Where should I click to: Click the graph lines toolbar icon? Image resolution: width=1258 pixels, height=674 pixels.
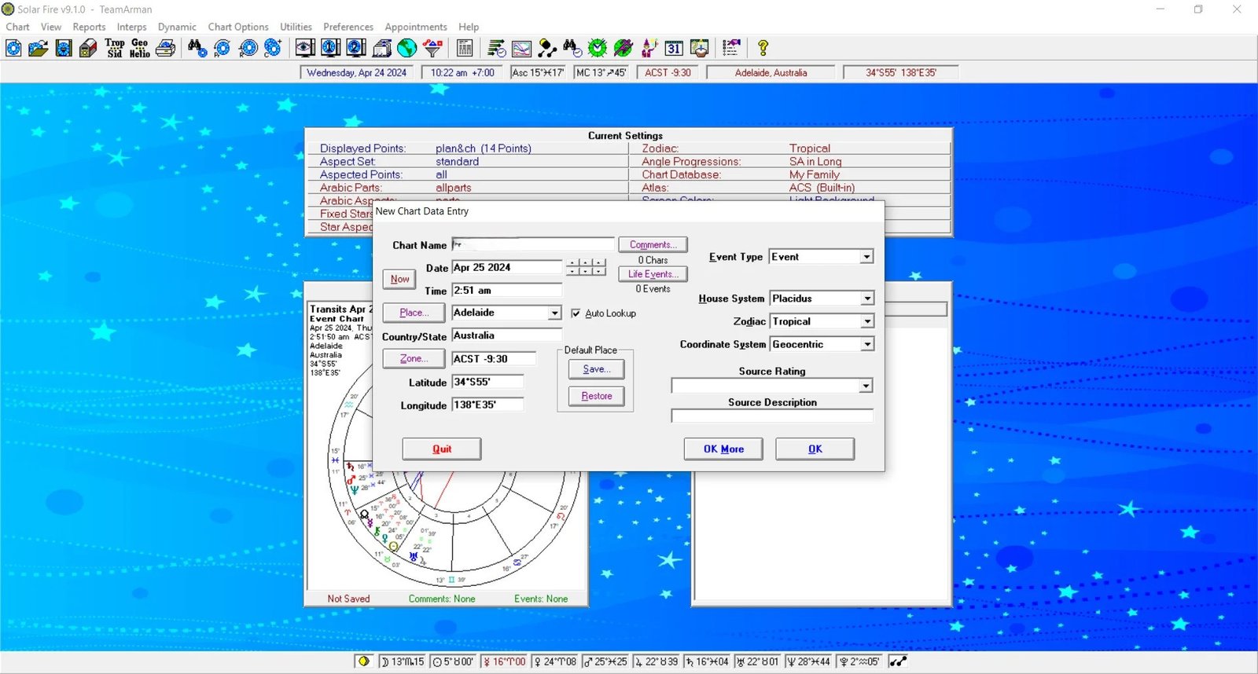tap(521, 49)
